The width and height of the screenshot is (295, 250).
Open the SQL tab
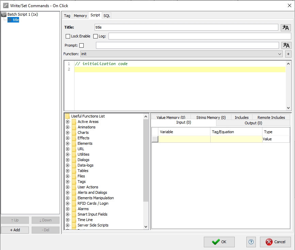click(x=107, y=16)
